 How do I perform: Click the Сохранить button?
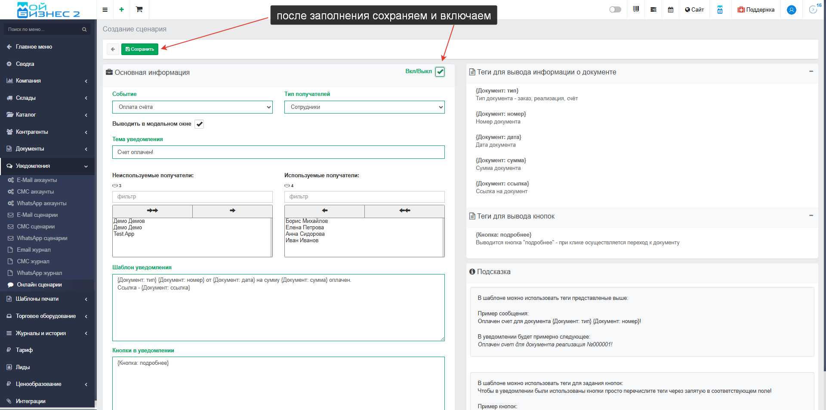[x=139, y=49]
